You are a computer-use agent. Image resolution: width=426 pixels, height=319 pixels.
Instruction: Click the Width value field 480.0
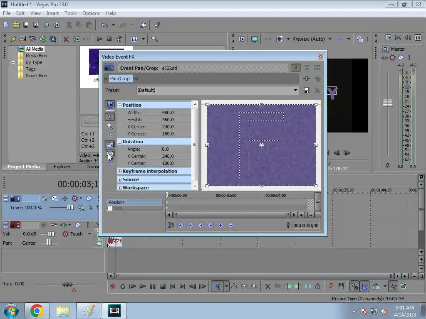click(176, 113)
